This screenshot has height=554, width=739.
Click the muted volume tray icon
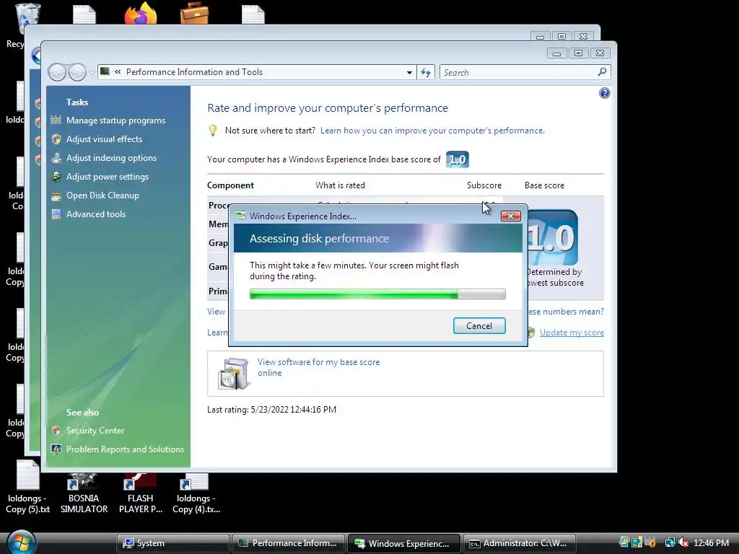[683, 542]
